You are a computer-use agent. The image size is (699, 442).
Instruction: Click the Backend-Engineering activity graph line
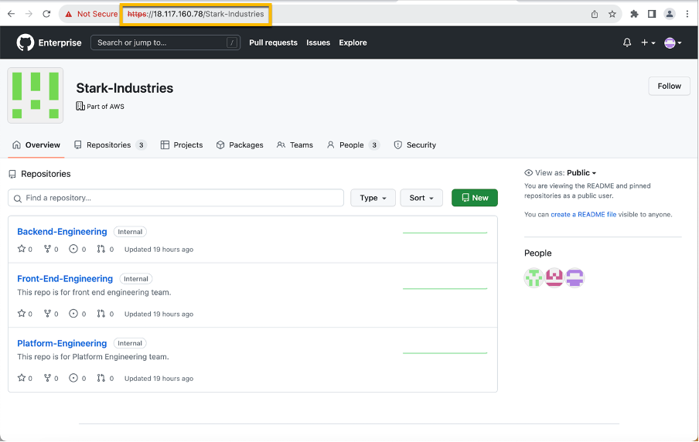(445, 233)
